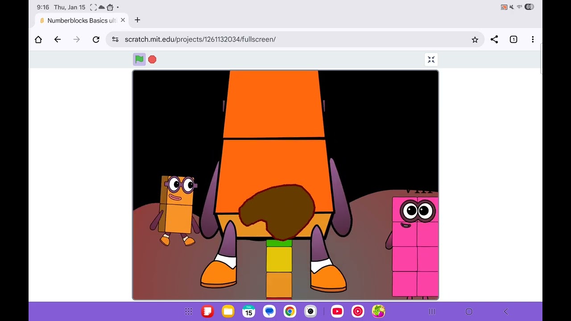
Task: Exit fullscreen mode using the shrink icon
Action: click(431, 59)
